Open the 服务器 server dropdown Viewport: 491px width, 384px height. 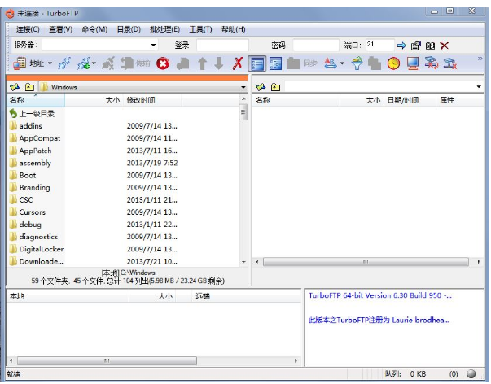coord(153,45)
